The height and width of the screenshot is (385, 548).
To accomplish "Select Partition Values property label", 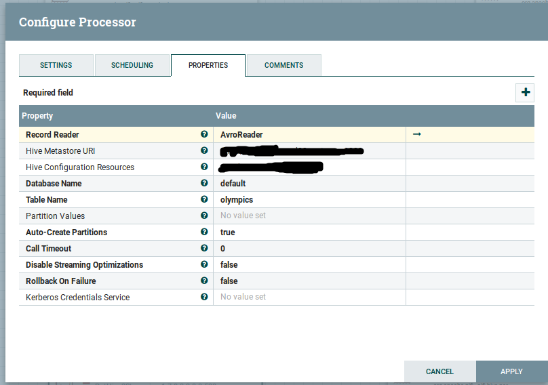I will [x=55, y=216].
